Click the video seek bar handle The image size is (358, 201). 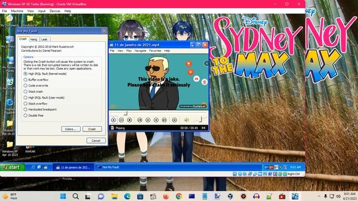(125, 113)
